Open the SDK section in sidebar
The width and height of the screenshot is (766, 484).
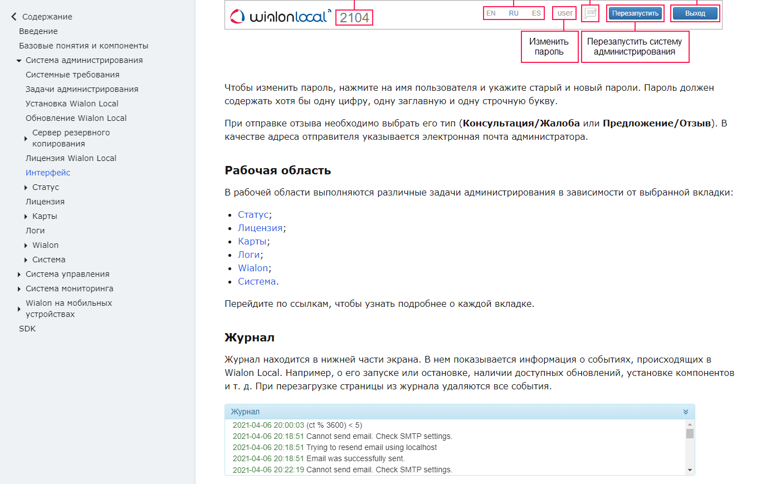(27, 329)
